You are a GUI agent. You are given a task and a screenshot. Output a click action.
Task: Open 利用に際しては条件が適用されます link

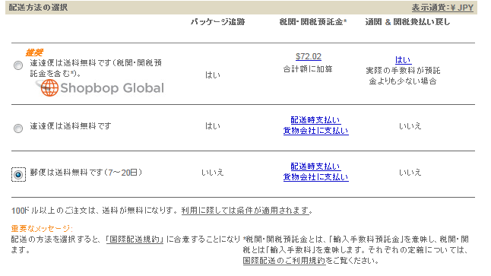pyautogui.click(x=246, y=210)
